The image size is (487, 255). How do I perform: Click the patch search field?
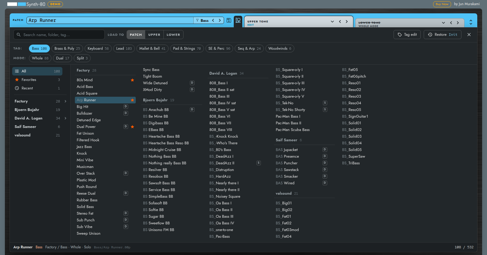59,35
